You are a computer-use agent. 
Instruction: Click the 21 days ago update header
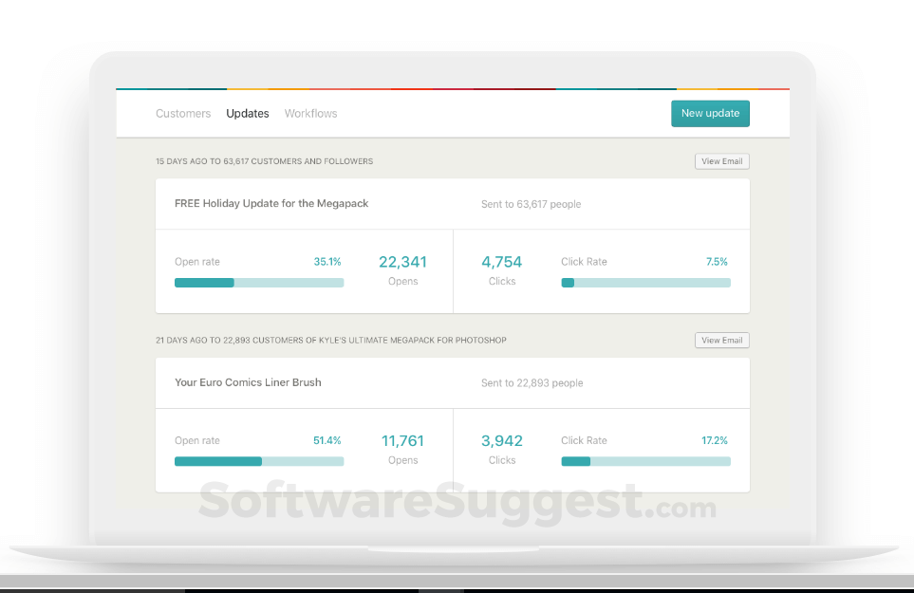pos(331,340)
